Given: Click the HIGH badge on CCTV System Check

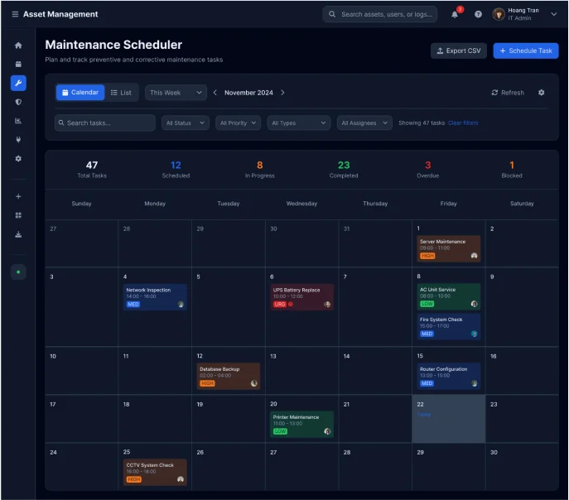Looking at the screenshot, I should pyautogui.click(x=134, y=479).
